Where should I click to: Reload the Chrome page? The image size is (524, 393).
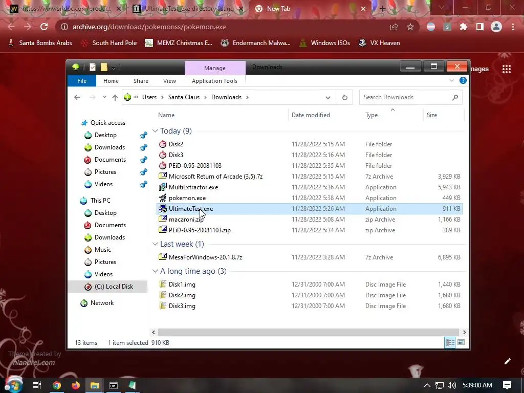pos(44,27)
